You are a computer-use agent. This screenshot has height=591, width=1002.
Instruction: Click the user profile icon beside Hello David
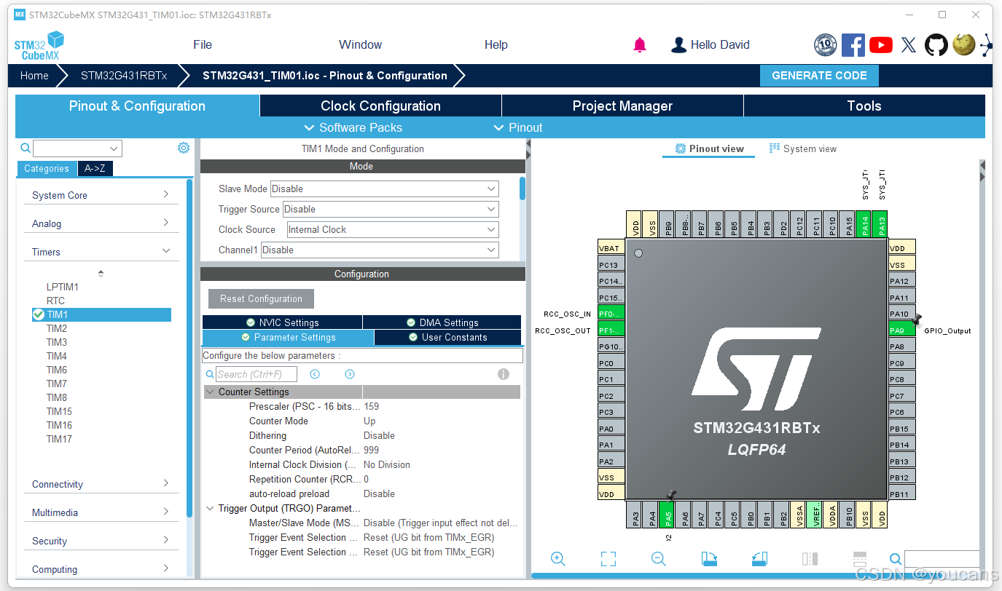point(678,45)
